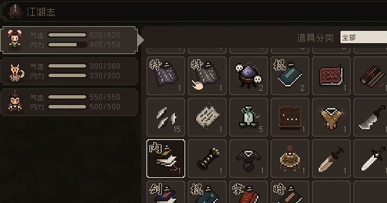The image size is (387, 203).
Task: Open the 道具分类 dropdown showing 全部
Action: point(363,37)
